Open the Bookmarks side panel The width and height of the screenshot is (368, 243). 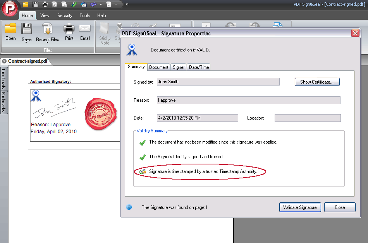(x=4, y=102)
